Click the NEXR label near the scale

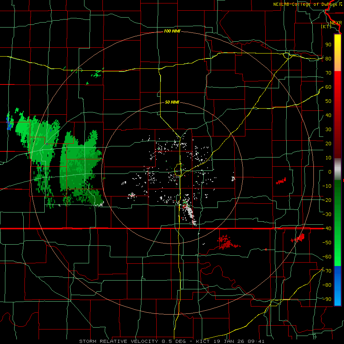pyautogui.click(x=336, y=23)
